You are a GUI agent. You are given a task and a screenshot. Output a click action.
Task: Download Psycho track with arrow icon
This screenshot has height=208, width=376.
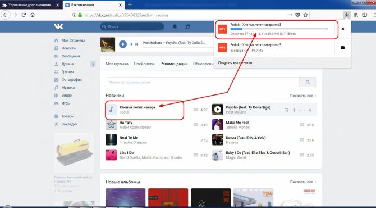pos(310,110)
